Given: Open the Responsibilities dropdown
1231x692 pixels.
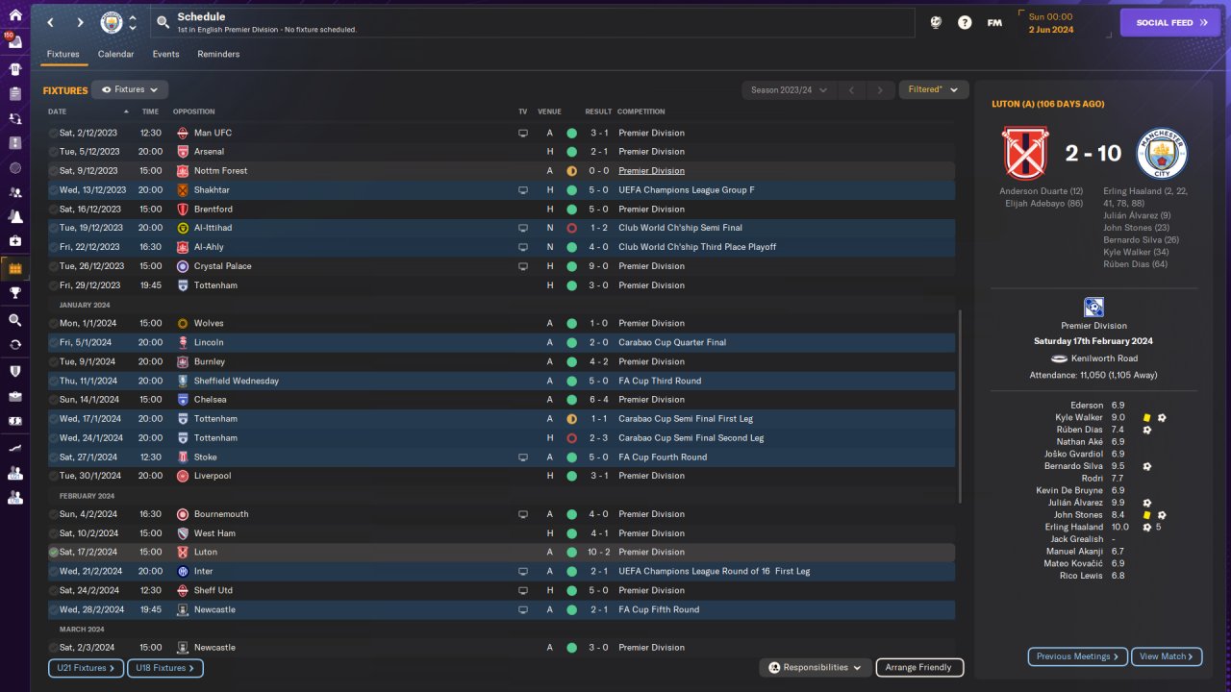Looking at the screenshot, I should tap(816, 667).
